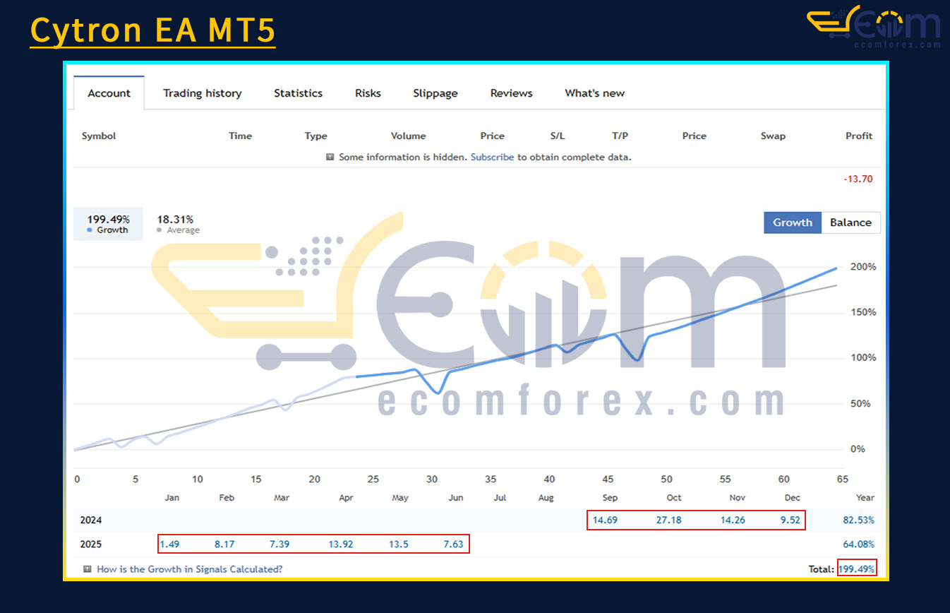Click the info icon next to hidden information notice

330,157
